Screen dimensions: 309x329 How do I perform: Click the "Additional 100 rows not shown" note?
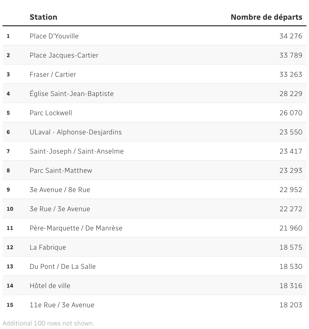tap(48, 323)
